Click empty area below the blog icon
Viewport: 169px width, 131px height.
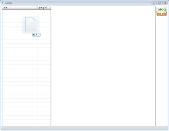click(161, 70)
